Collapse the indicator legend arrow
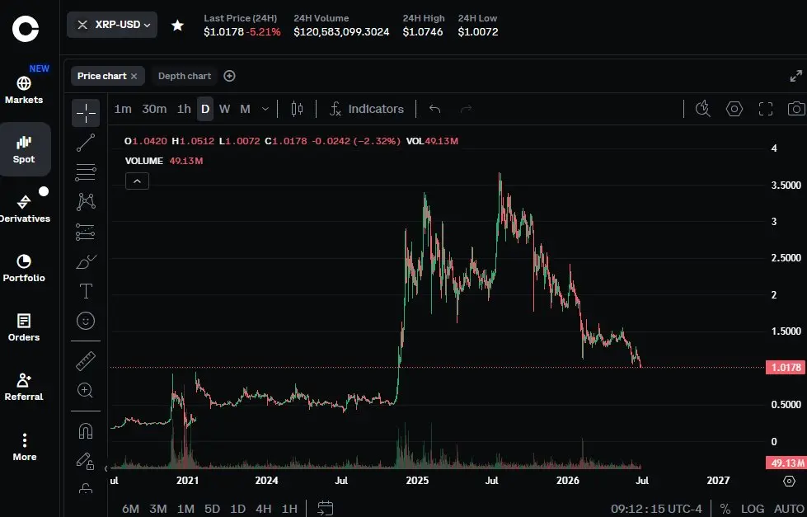807x517 pixels. 137,181
